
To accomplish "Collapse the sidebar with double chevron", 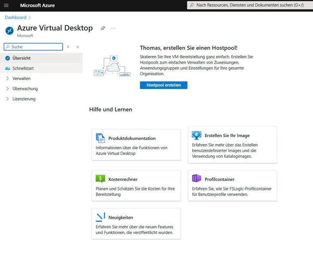I will (78, 47).
